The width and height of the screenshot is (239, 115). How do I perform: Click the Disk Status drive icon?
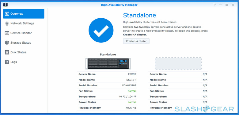click(x=7, y=52)
